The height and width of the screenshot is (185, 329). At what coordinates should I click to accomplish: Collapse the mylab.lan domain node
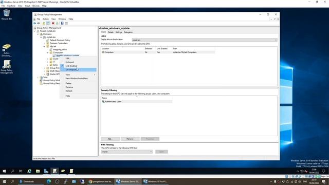41,37
